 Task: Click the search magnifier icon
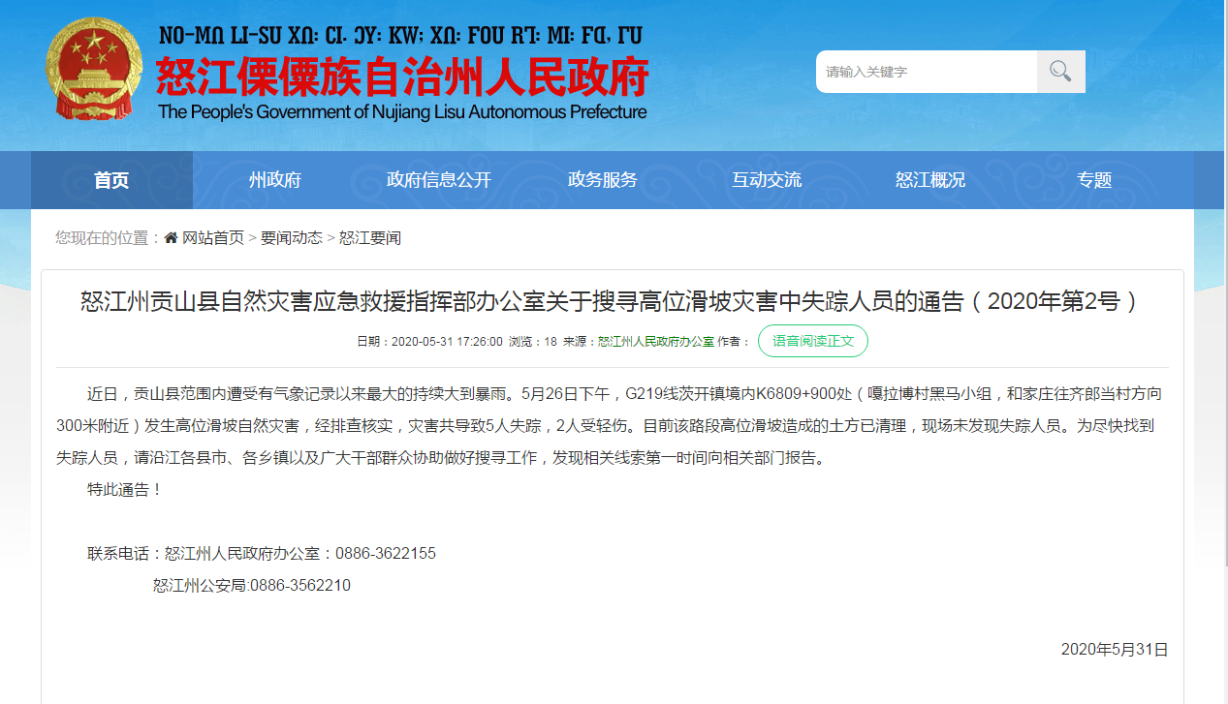tap(1060, 72)
